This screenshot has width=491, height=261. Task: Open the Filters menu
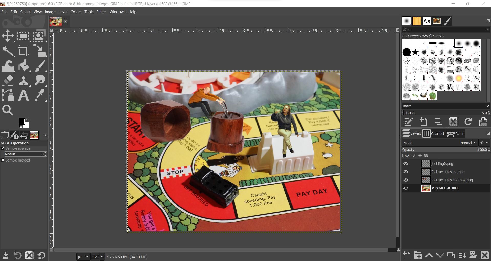point(101,12)
